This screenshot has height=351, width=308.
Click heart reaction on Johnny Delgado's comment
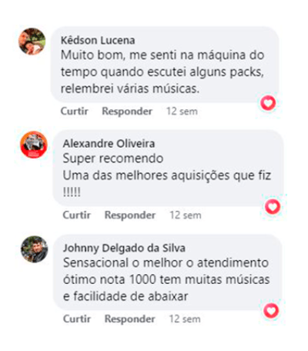coord(271,311)
